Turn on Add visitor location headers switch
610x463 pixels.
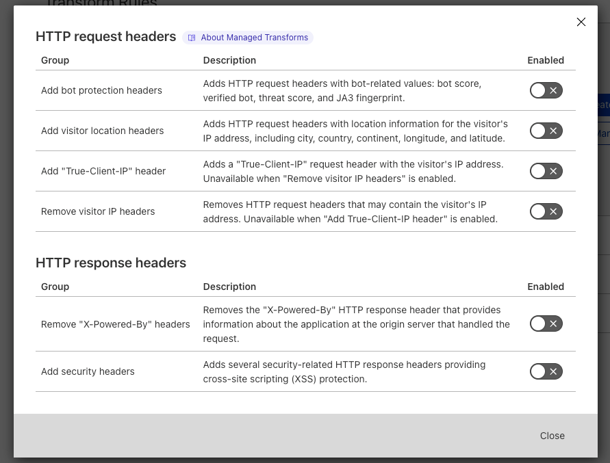coord(546,131)
